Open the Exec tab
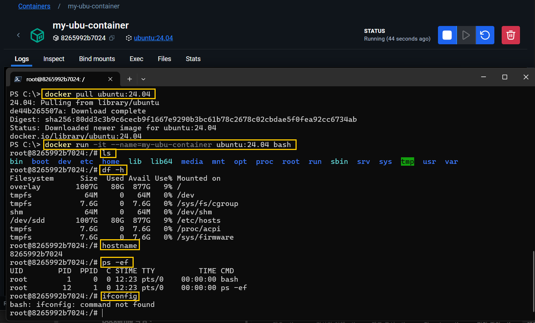535x323 pixels. coord(136,59)
